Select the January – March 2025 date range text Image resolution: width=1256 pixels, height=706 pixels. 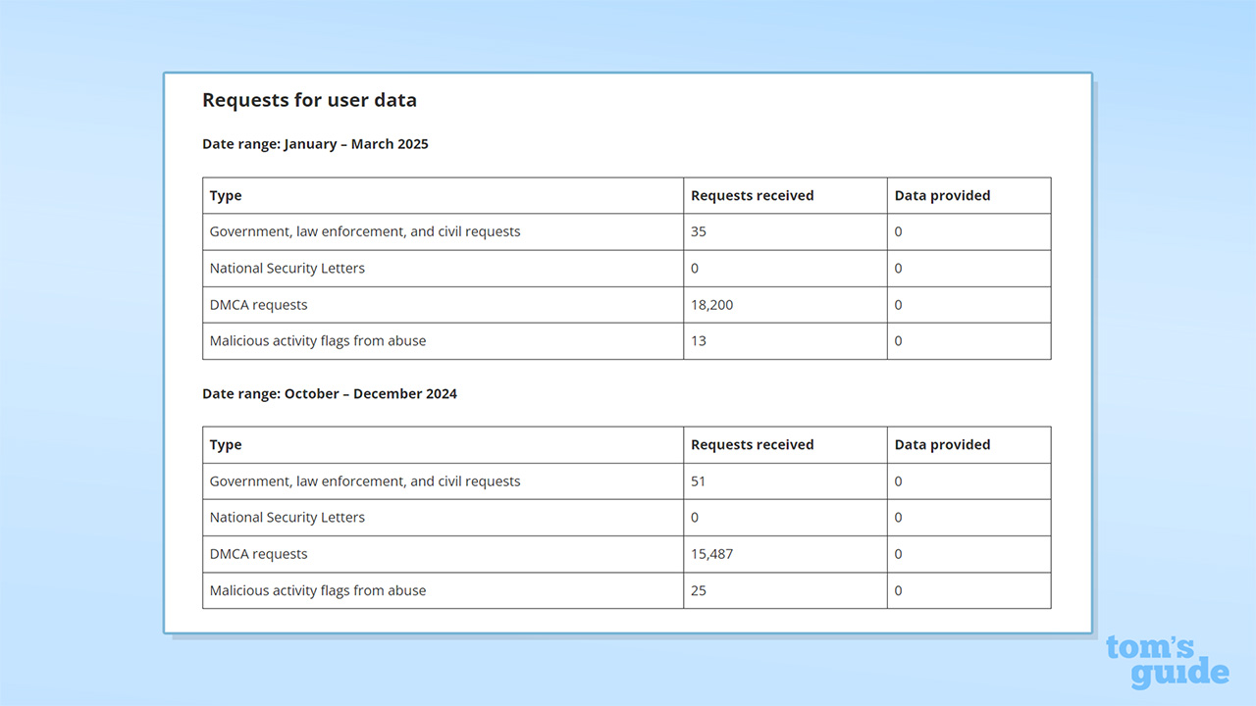[x=315, y=144]
